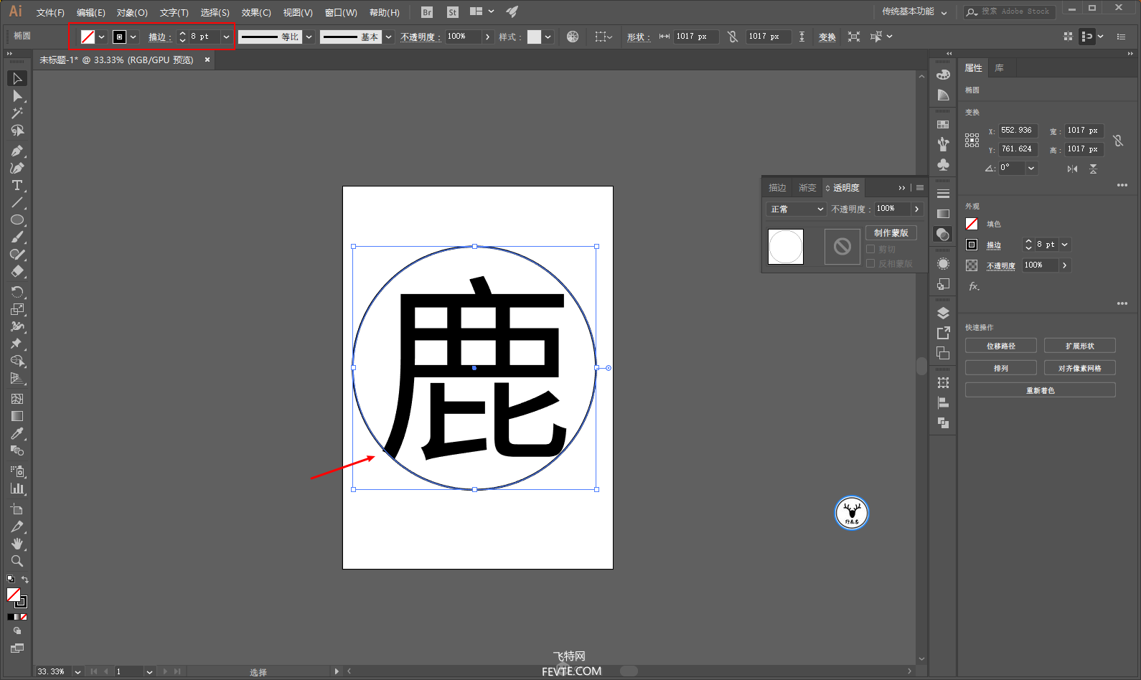
Task: Click the Align to Pixel Grid button
Action: pyautogui.click(x=1079, y=368)
